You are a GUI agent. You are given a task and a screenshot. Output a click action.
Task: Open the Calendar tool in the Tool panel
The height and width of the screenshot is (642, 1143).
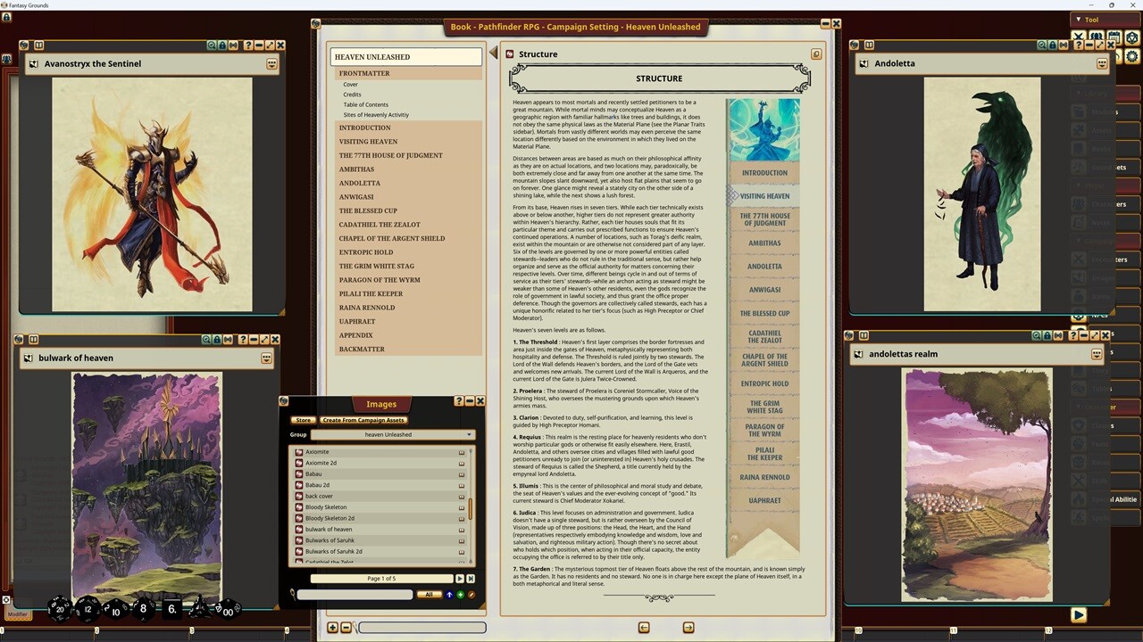pyautogui.click(x=1114, y=36)
